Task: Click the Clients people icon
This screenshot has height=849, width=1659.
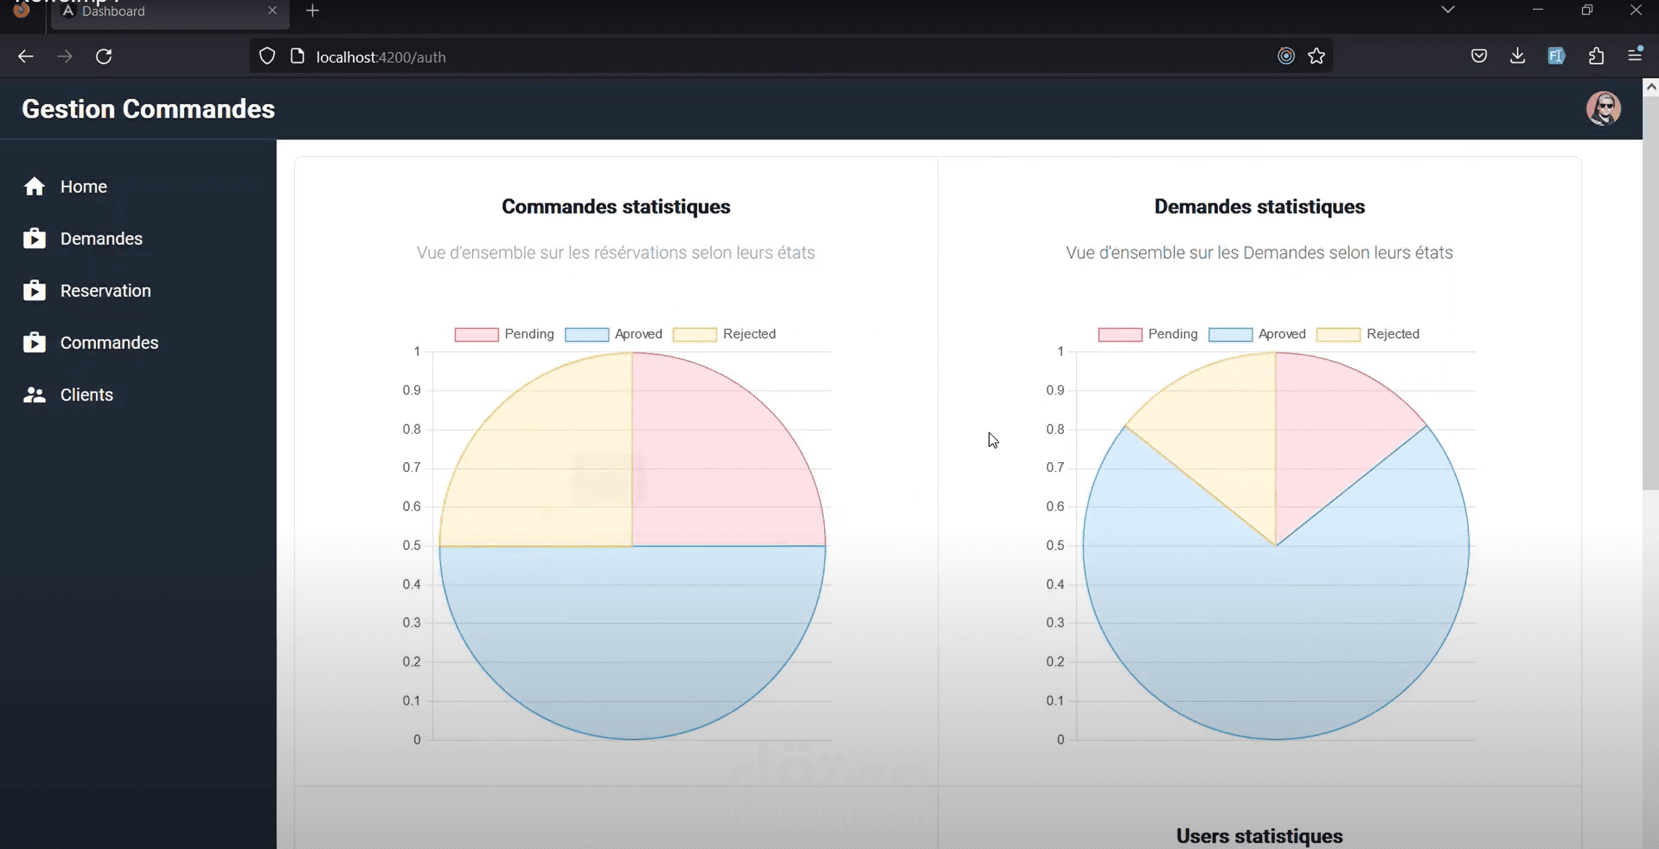Action: 34,395
